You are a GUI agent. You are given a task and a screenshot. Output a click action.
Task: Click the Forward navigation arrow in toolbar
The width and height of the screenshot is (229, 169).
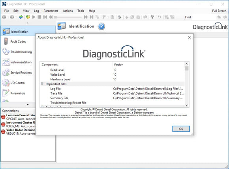pyautogui.click(x=12, y=17)
